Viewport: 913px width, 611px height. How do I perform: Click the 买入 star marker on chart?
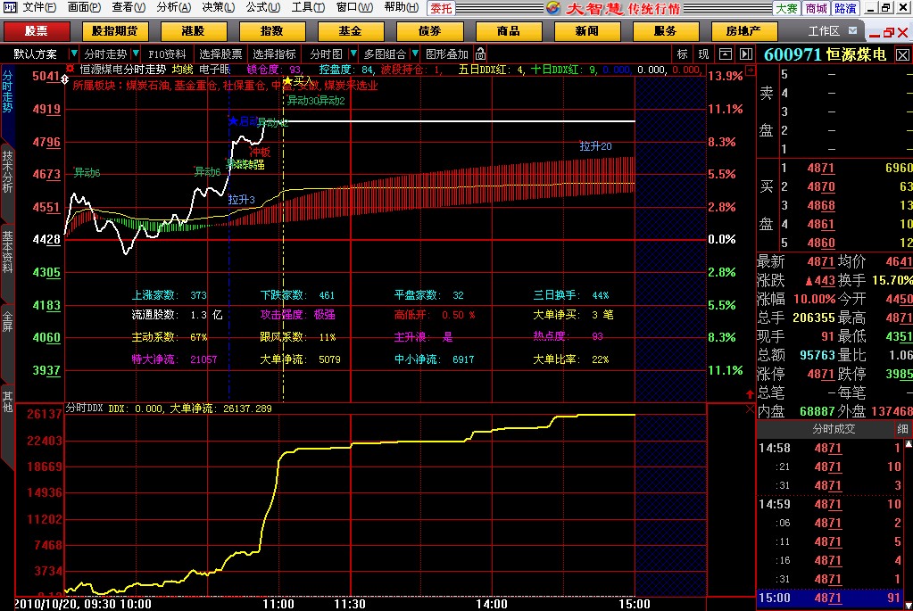pyautogui.click(x=288, y=81)
